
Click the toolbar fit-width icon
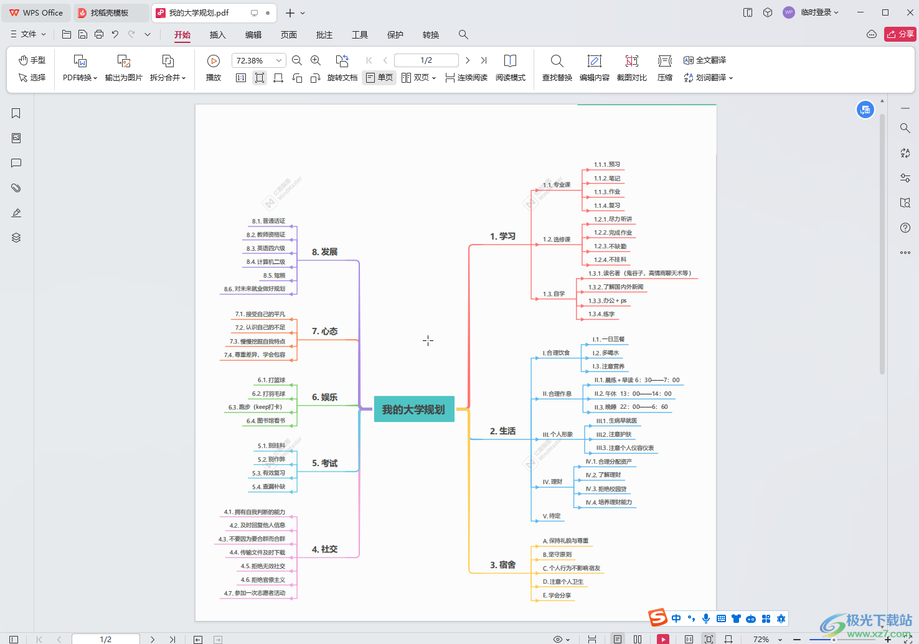[x=278, y=78]
